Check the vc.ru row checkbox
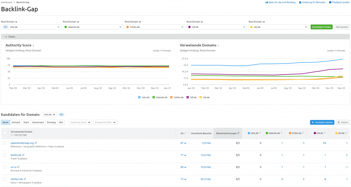Viewport: 351px width, 187px height. click(5, 167)
